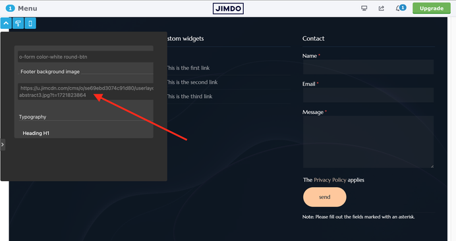The image size is (456, 241).
Task: Click the footer background image URL field
Action: tap(86, 92)
